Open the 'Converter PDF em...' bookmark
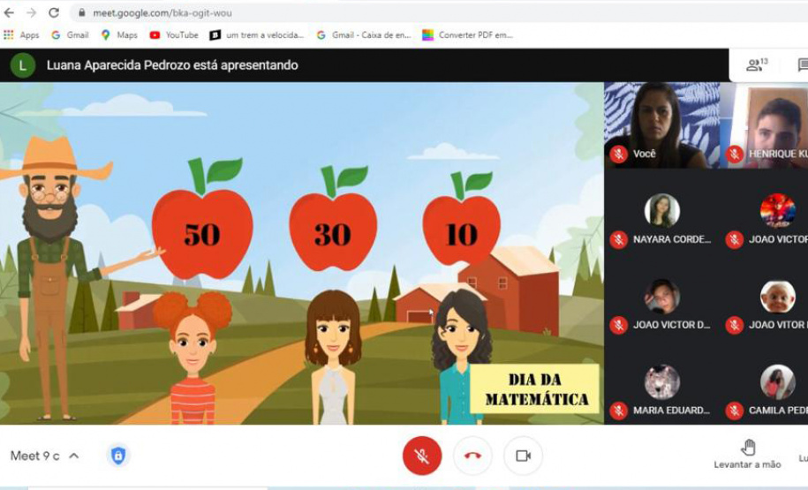 coord(467,35)
